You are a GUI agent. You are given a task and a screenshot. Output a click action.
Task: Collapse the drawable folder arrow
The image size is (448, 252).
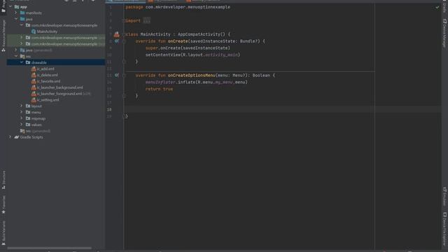22,62
